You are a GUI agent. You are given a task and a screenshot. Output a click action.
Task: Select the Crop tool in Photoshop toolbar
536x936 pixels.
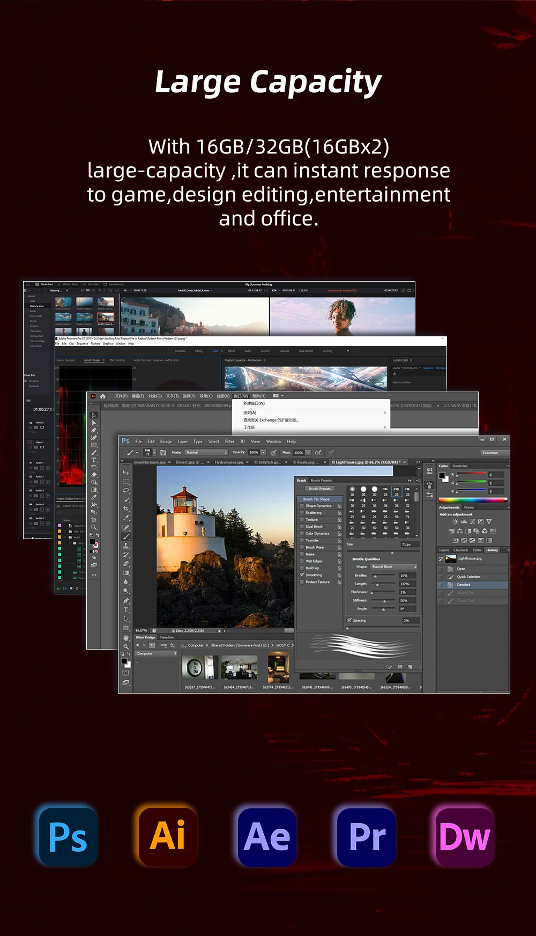click(126, 508)
